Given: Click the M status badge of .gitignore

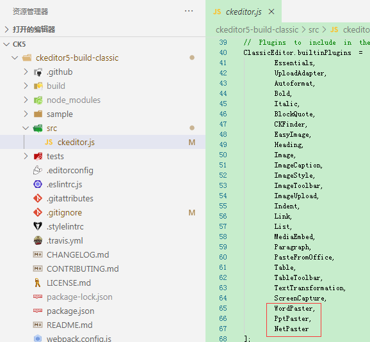Looking at the screenshot, I should click(x=191, y=213).
